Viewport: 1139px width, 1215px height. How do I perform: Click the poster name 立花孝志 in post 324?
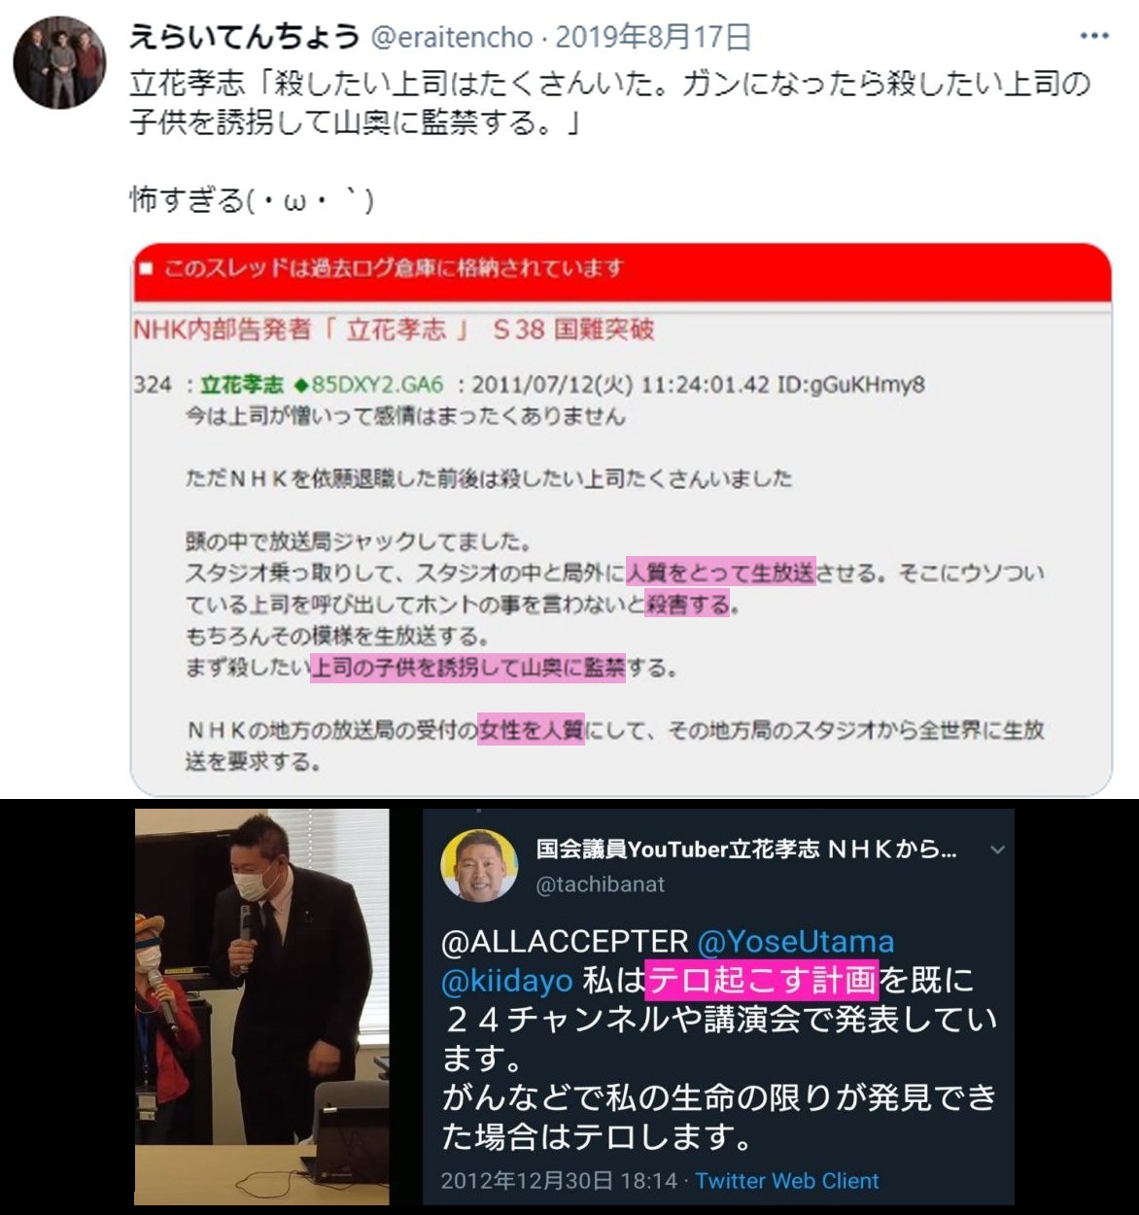tap(242, 384)
